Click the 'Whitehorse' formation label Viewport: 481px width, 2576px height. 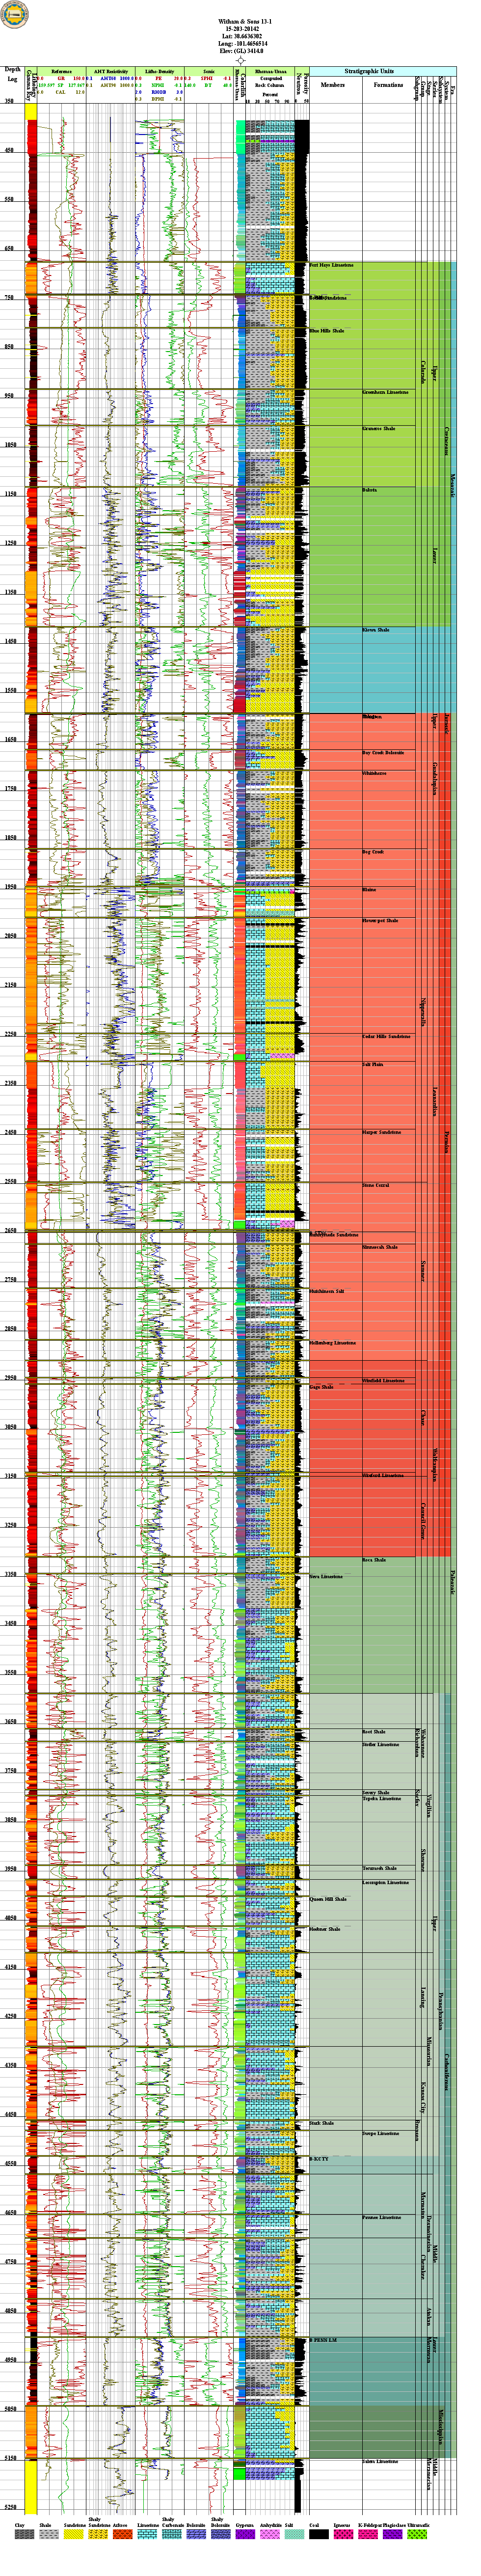(374, 773)
